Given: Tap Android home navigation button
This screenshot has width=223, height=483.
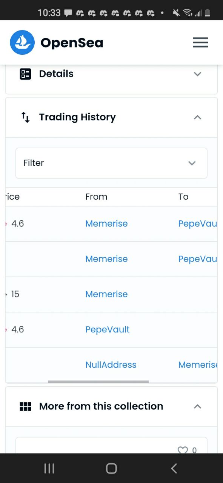Looking at the screenshot, I should click(x=111, y=469).
